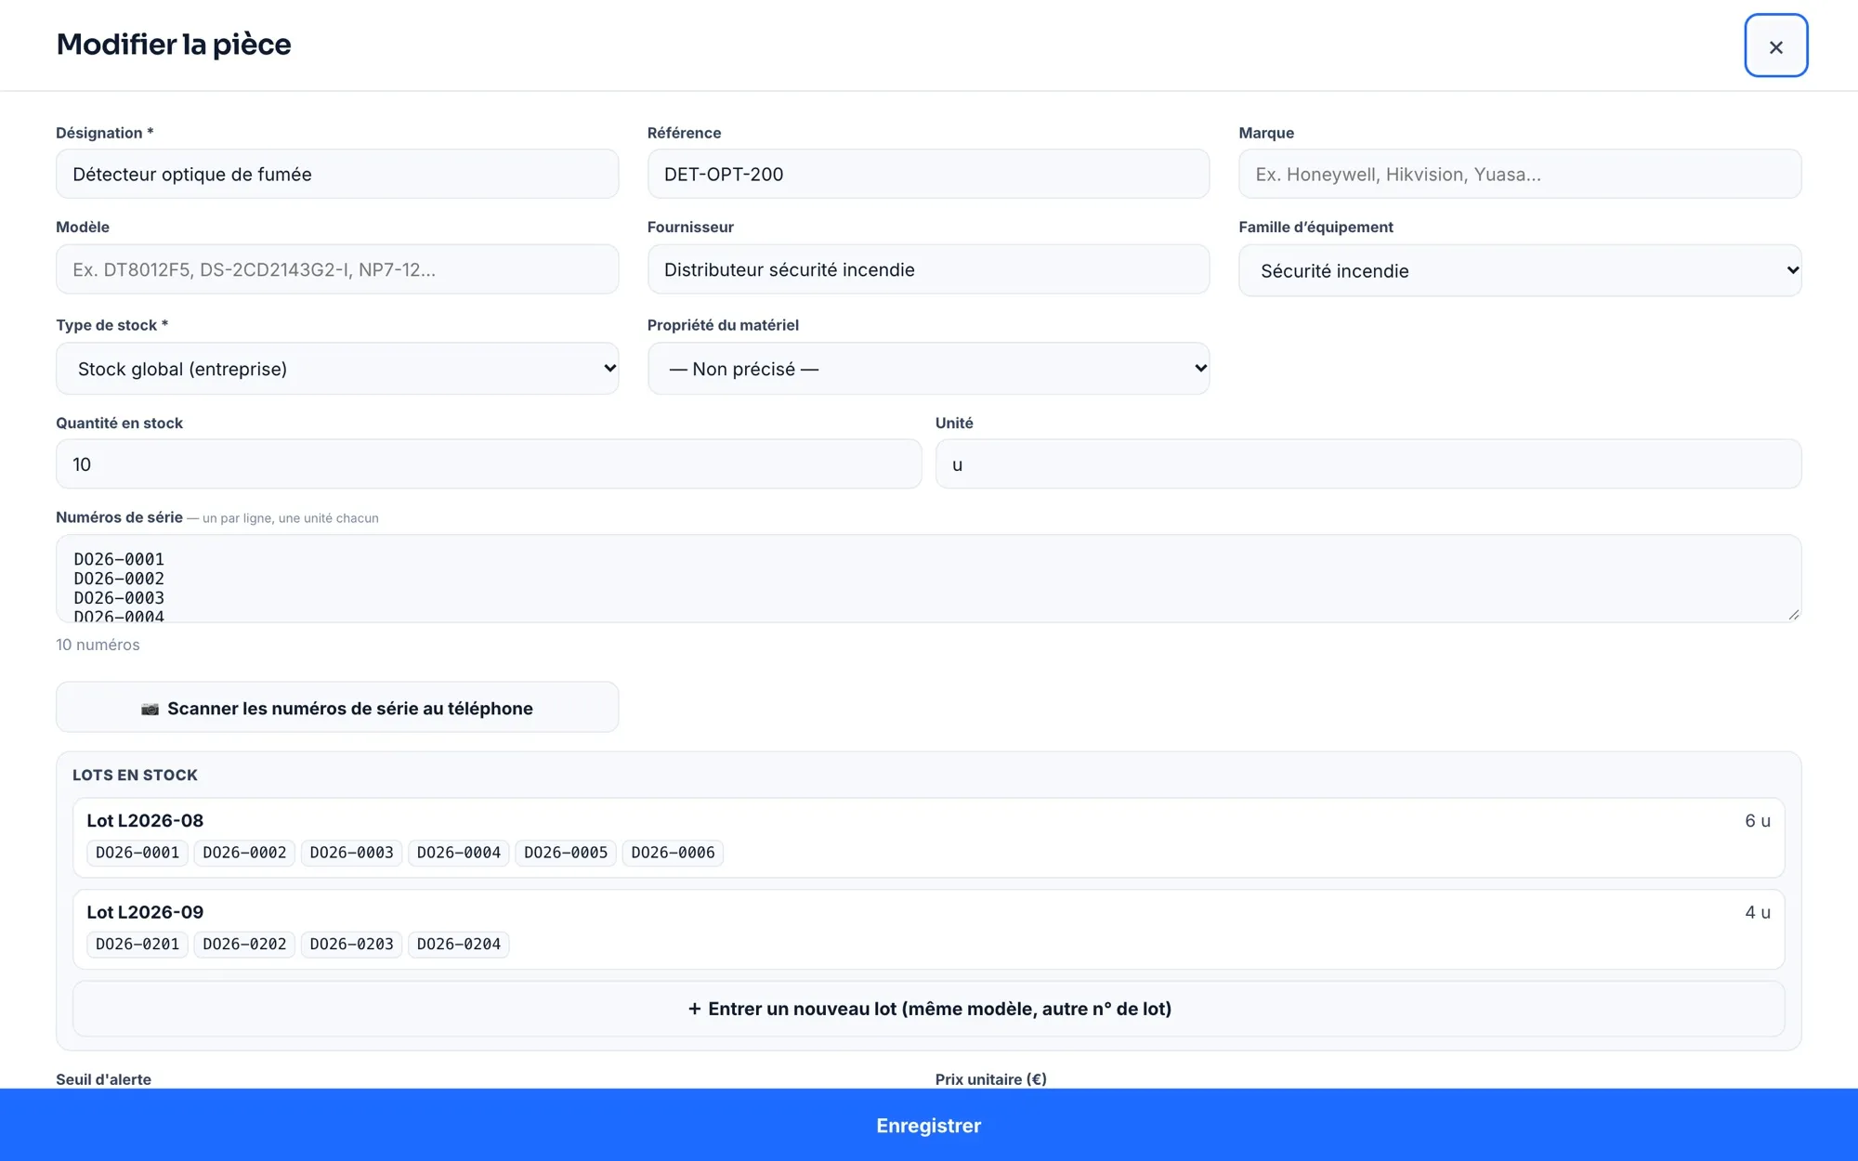The height and width of the screenshot is (1161, 1858).
Task: Click the Référence field DET-OPT-200
Action: [928, 174]
